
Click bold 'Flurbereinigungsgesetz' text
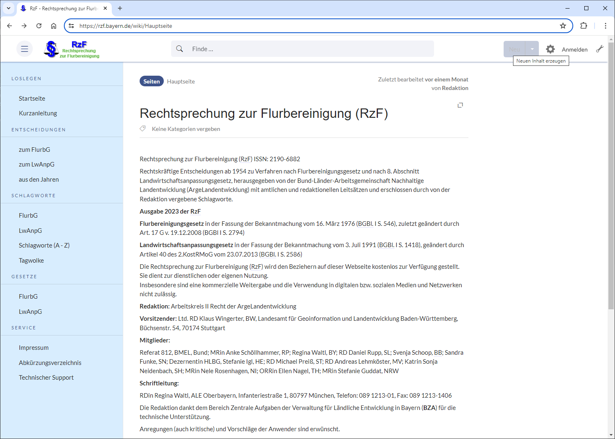[x=172, y=224]
